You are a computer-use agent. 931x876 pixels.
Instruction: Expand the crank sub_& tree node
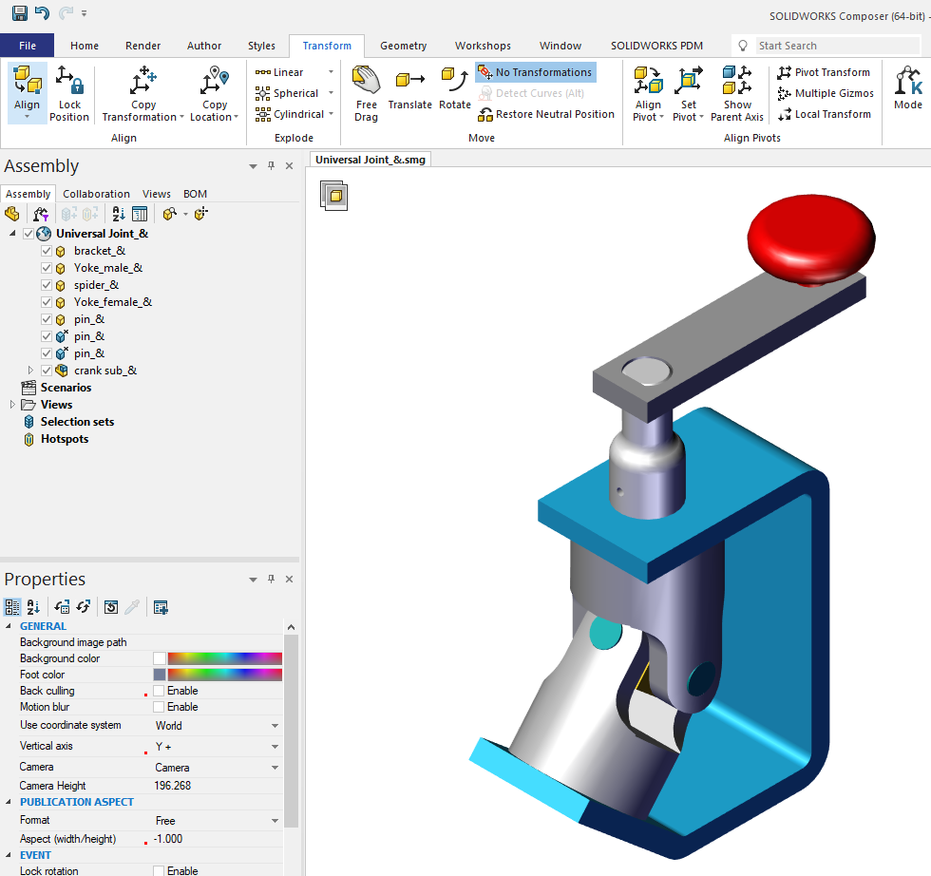[x=30, y=371]
